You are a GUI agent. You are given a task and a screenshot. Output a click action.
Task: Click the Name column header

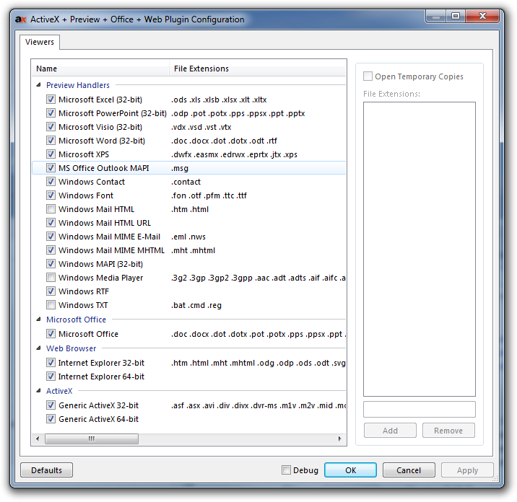point(100,69)
